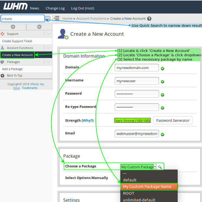
Task: Clear the quick search field
Action: pos(48,19)
